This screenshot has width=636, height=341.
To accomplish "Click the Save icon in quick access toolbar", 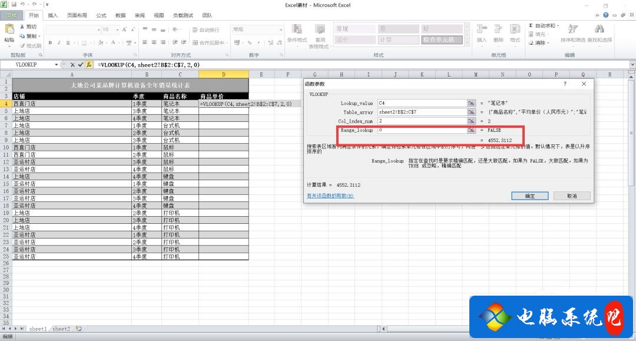I will (14, 5).
